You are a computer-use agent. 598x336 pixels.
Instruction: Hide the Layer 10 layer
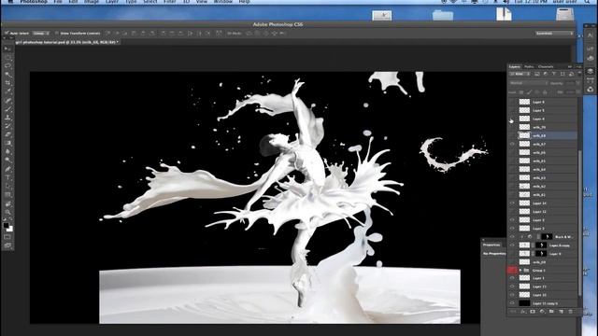512,295
